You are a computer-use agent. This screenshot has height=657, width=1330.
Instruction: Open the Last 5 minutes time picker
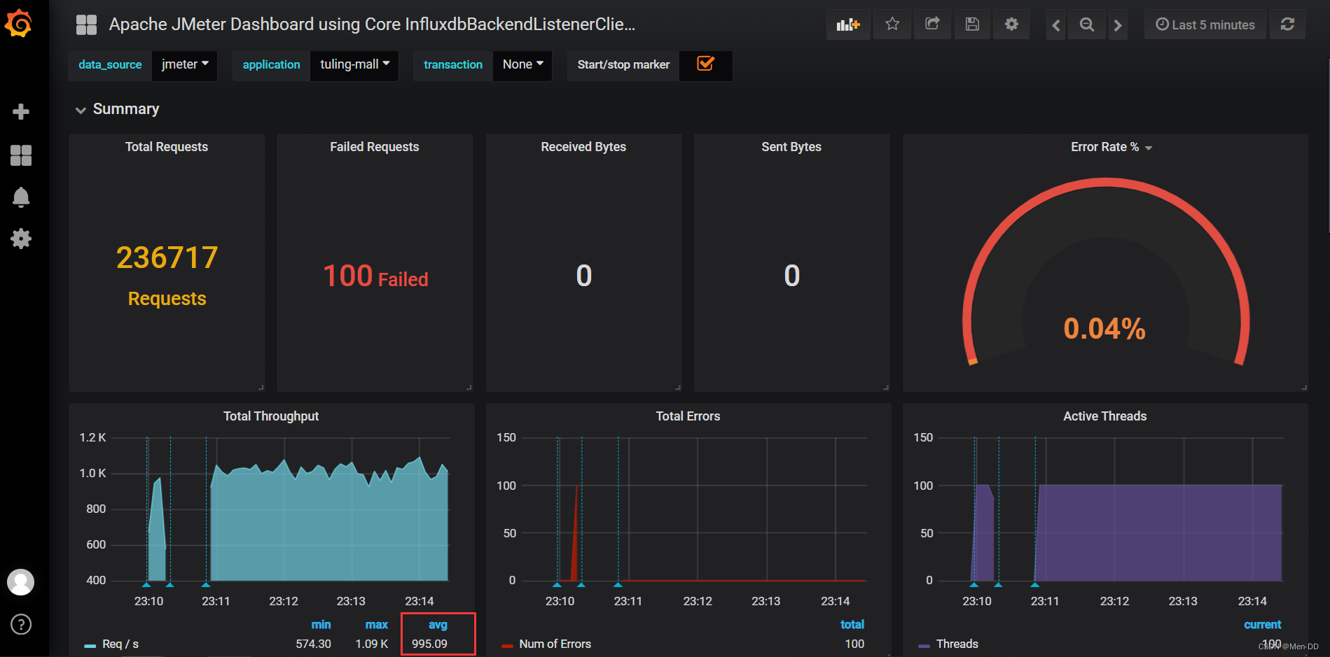point(1205,24)
